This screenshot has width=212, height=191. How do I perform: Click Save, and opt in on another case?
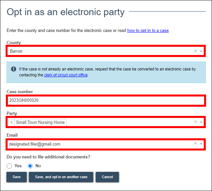click(x=61, y=177)
